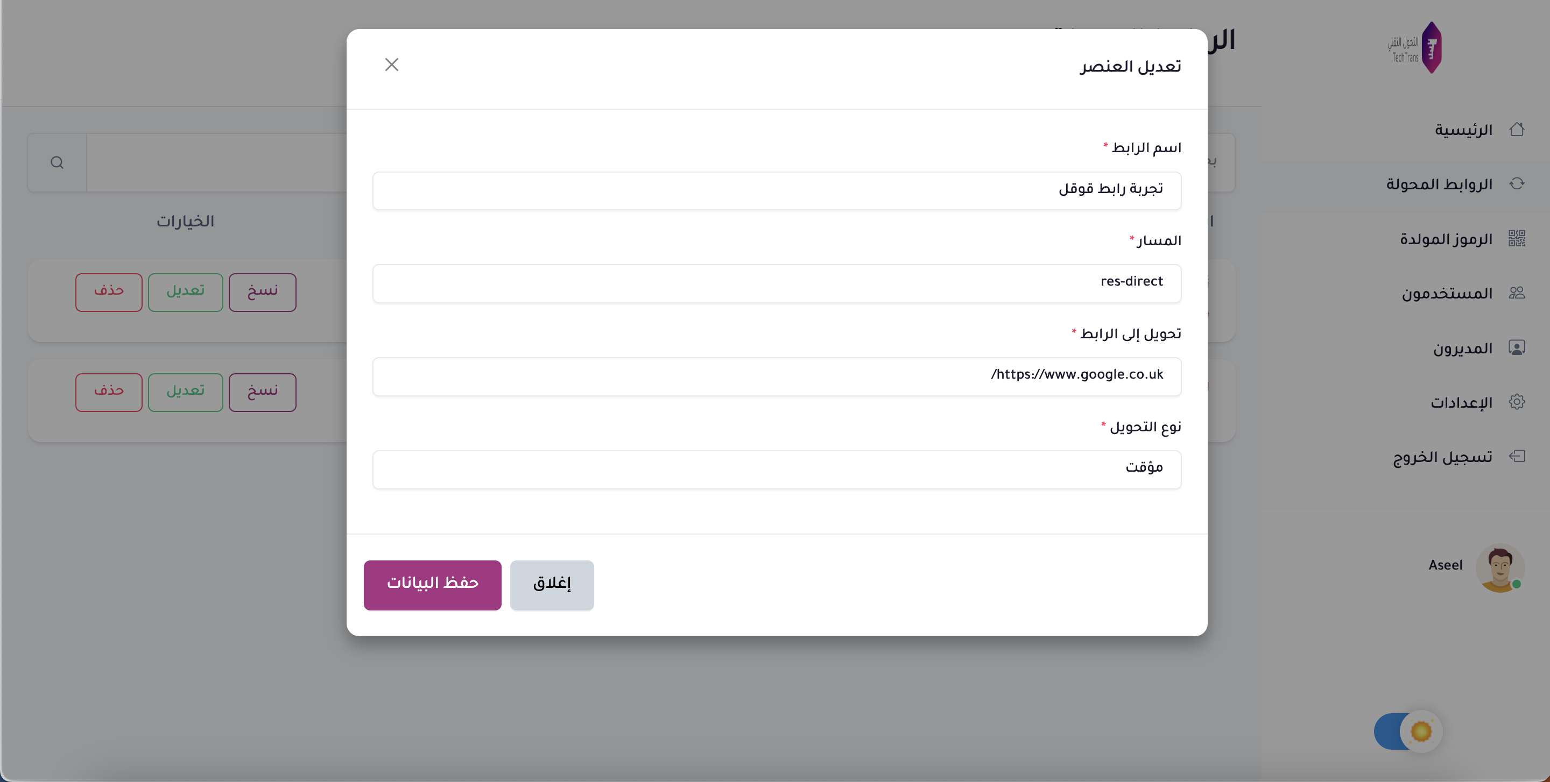1550x782 pixels.
Task: Close the تعديل العنصر dialog with X
Action: click(392, 65)
